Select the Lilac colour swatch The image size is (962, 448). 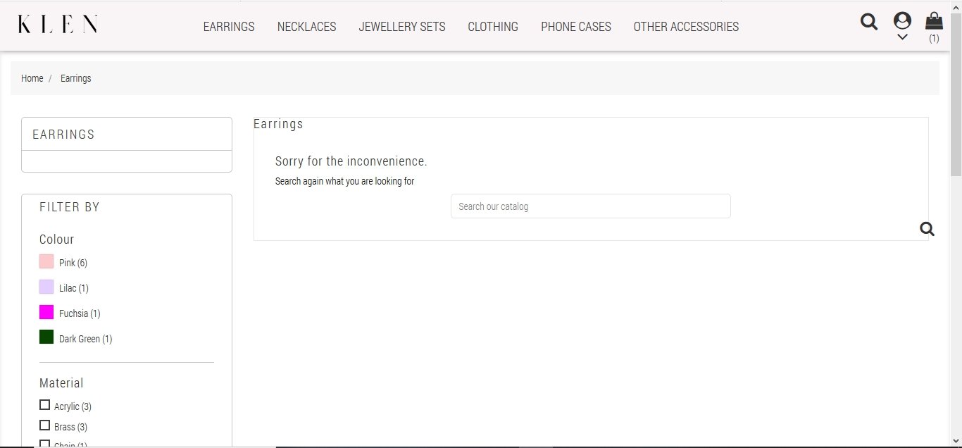(x=46, y=287)
